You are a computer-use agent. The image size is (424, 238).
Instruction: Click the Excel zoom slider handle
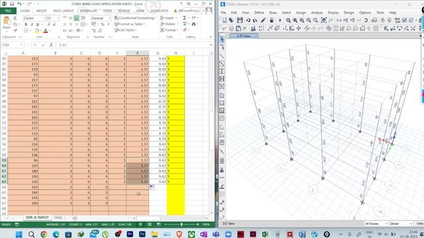182,224
